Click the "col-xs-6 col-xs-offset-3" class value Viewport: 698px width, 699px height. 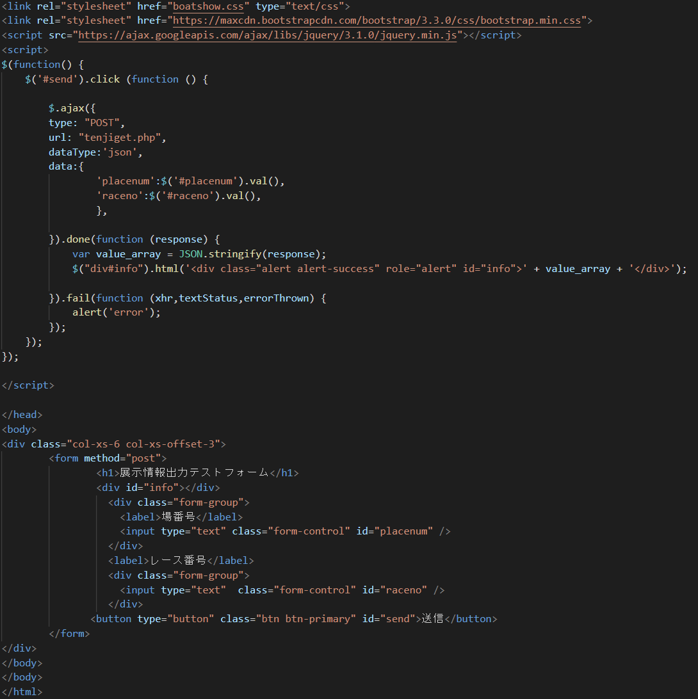click(x=146, y=444)
